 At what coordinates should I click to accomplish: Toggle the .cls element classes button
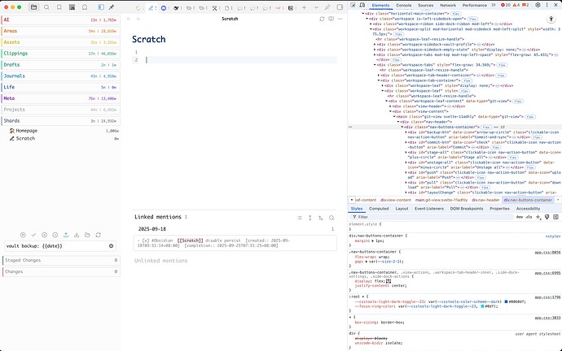pos(529,217)
